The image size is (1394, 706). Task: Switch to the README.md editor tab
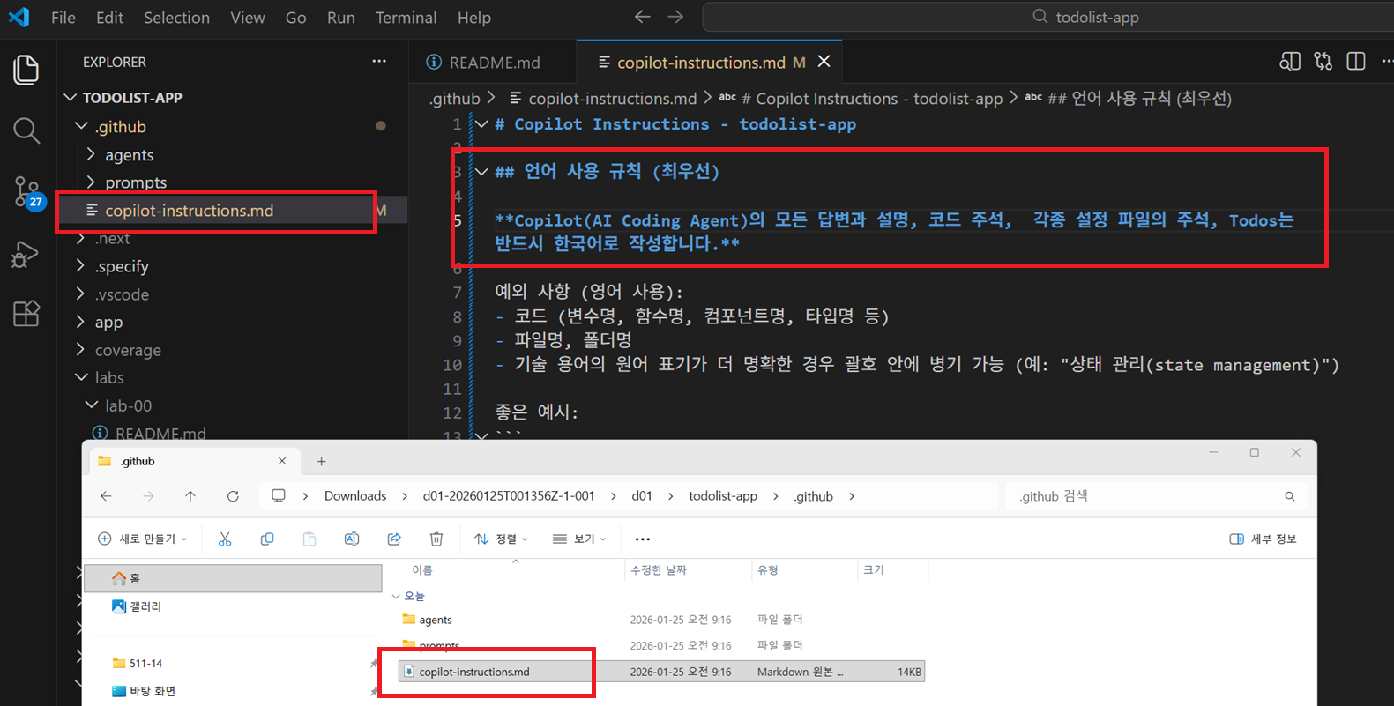coord(492,62)
